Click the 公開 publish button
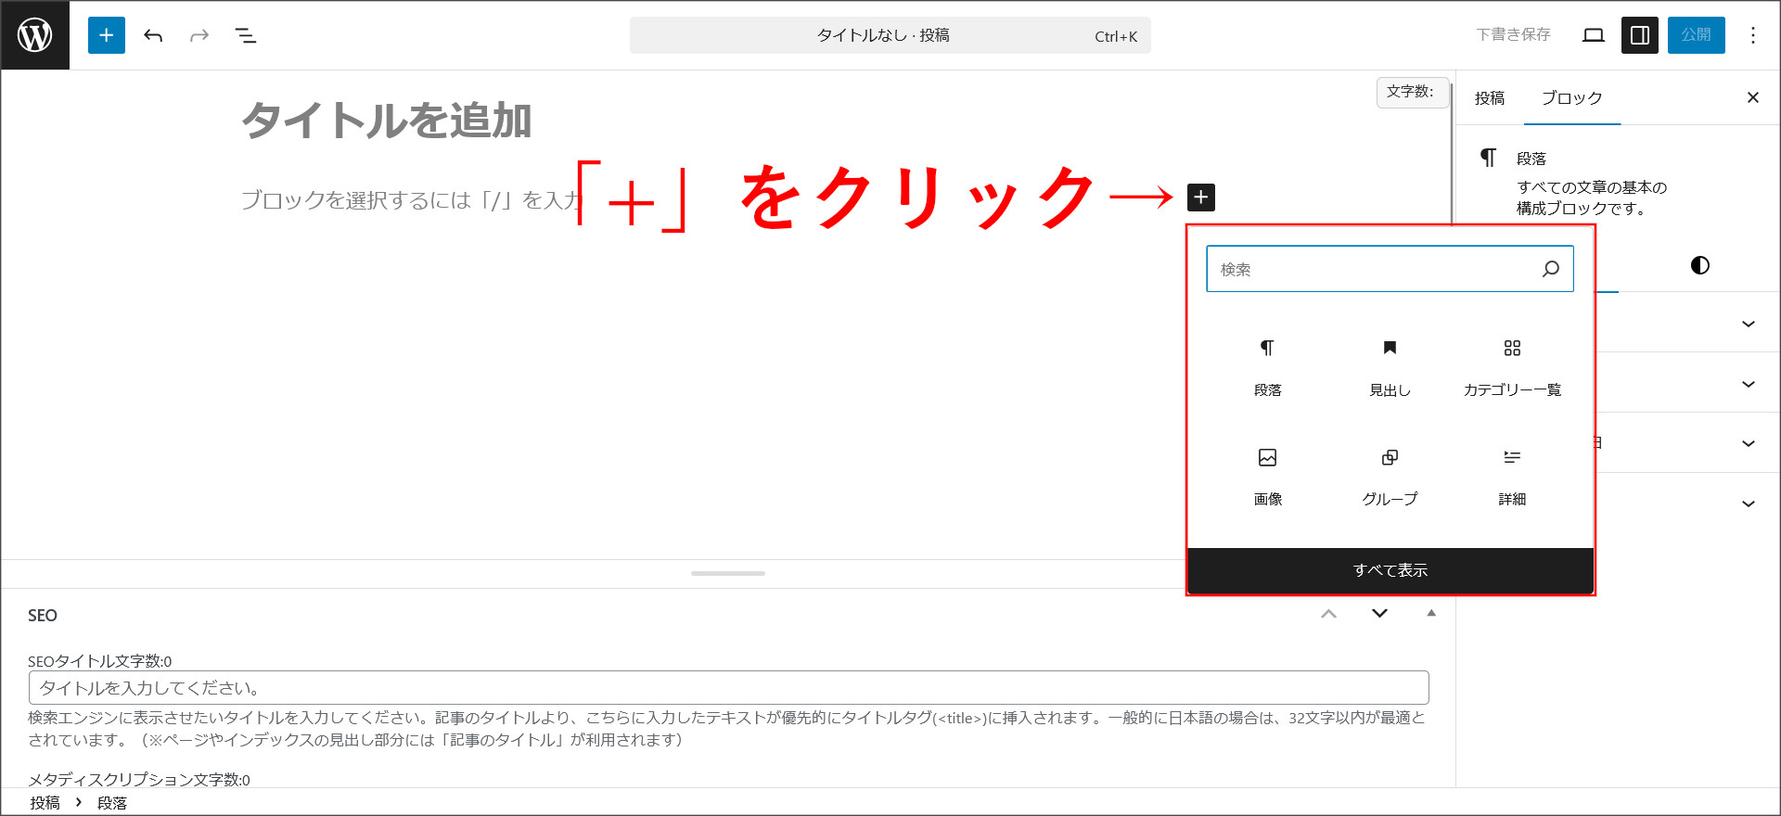Image resolution: width=1781 pixels, height=816 pixels. pyautogui.click(x=1696, y=35)
